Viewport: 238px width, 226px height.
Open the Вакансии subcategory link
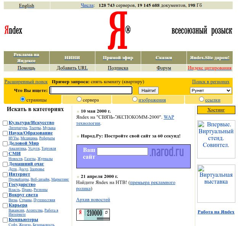tap(16, 210)
